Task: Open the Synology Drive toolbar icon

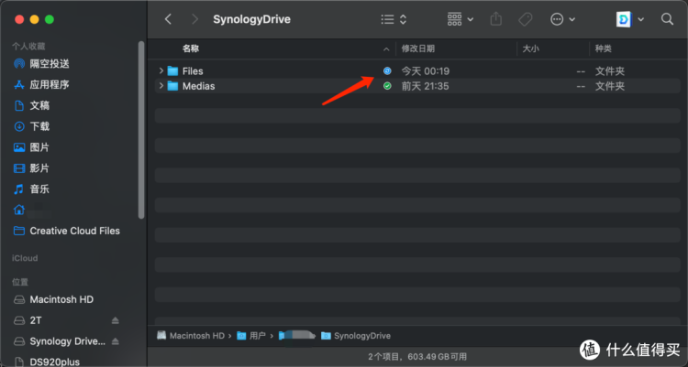Action: (624, 19)
